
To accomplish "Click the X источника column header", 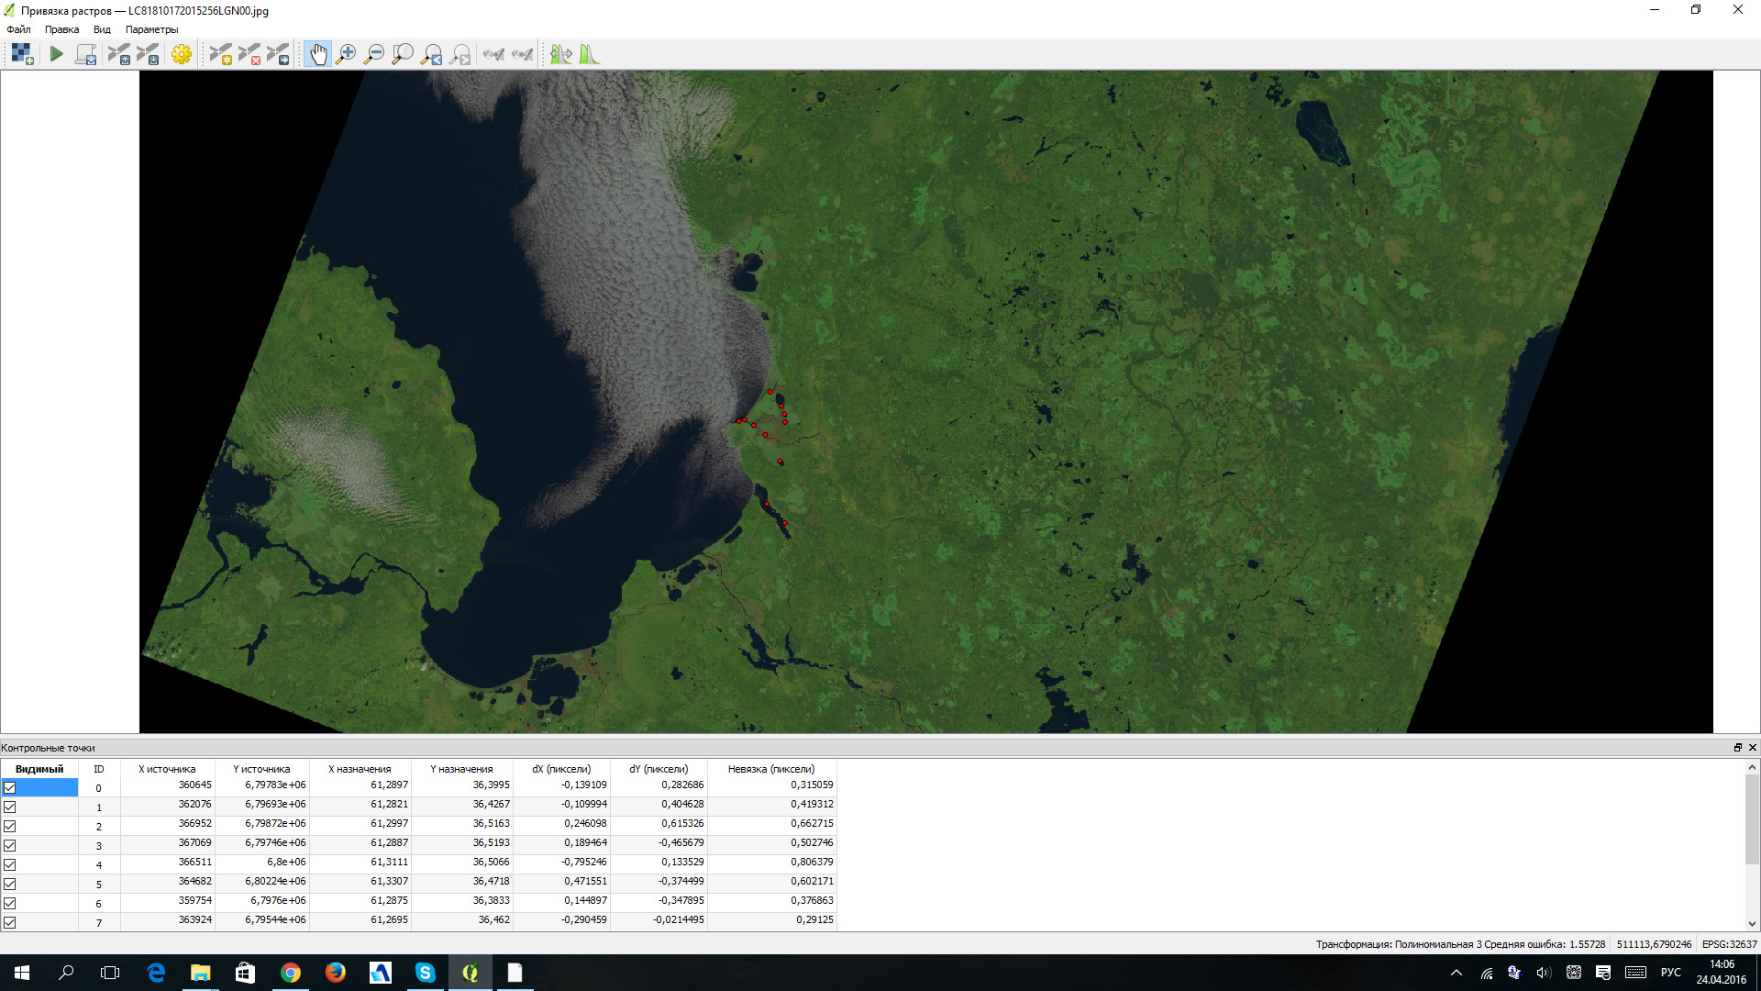I will tap(167, 769).
